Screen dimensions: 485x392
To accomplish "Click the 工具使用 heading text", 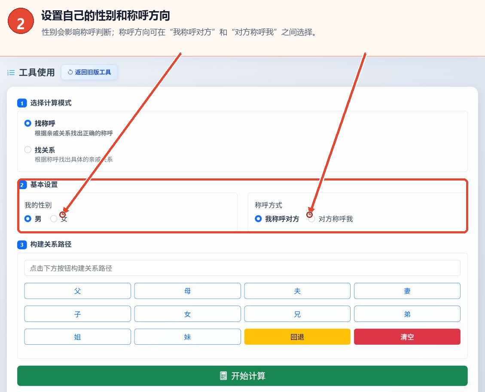I will tap(37, 72).
